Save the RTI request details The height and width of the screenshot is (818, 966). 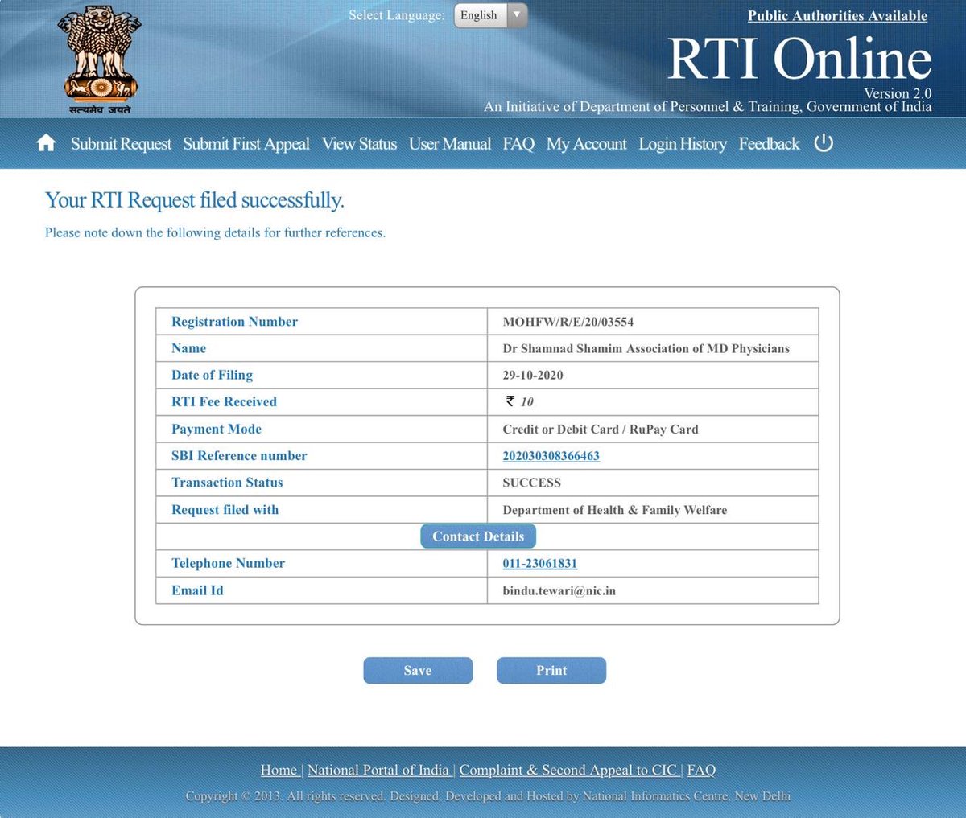tap(418, 671)
